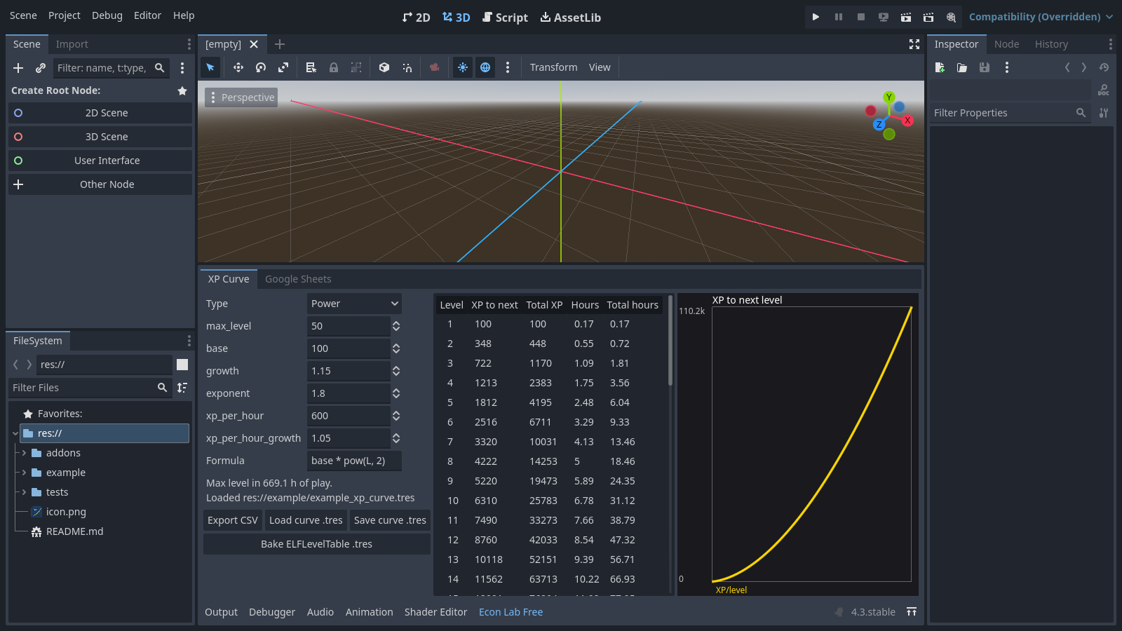This screenshot has height=631, width=1122.
Task: Open the Compatibility renderer dropdown
Action: [1041, 17]
